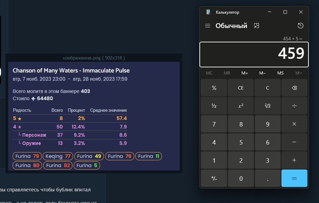Click digit 8 on calculator keypad

point(241,124)
